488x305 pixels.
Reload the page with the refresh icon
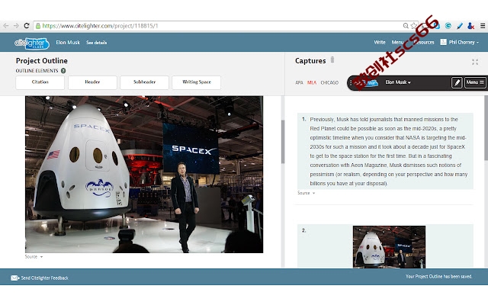(27, 26)
